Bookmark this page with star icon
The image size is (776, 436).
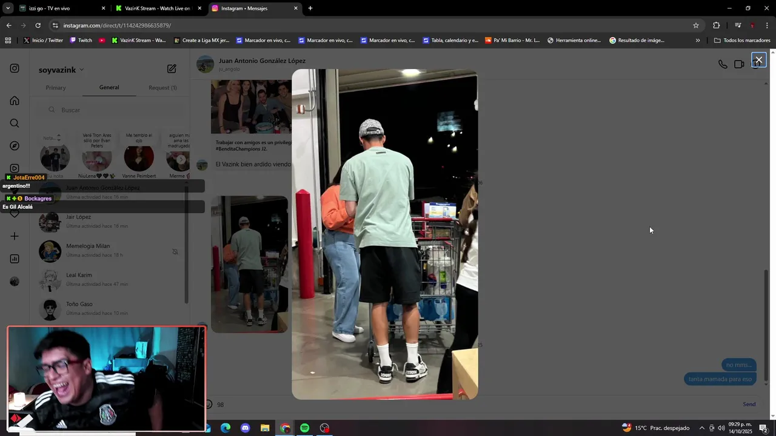pos(696,25)
